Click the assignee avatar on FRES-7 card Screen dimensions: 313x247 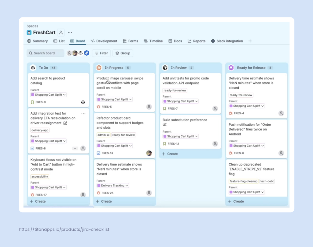pyautogui.click(x=215, y=109)
